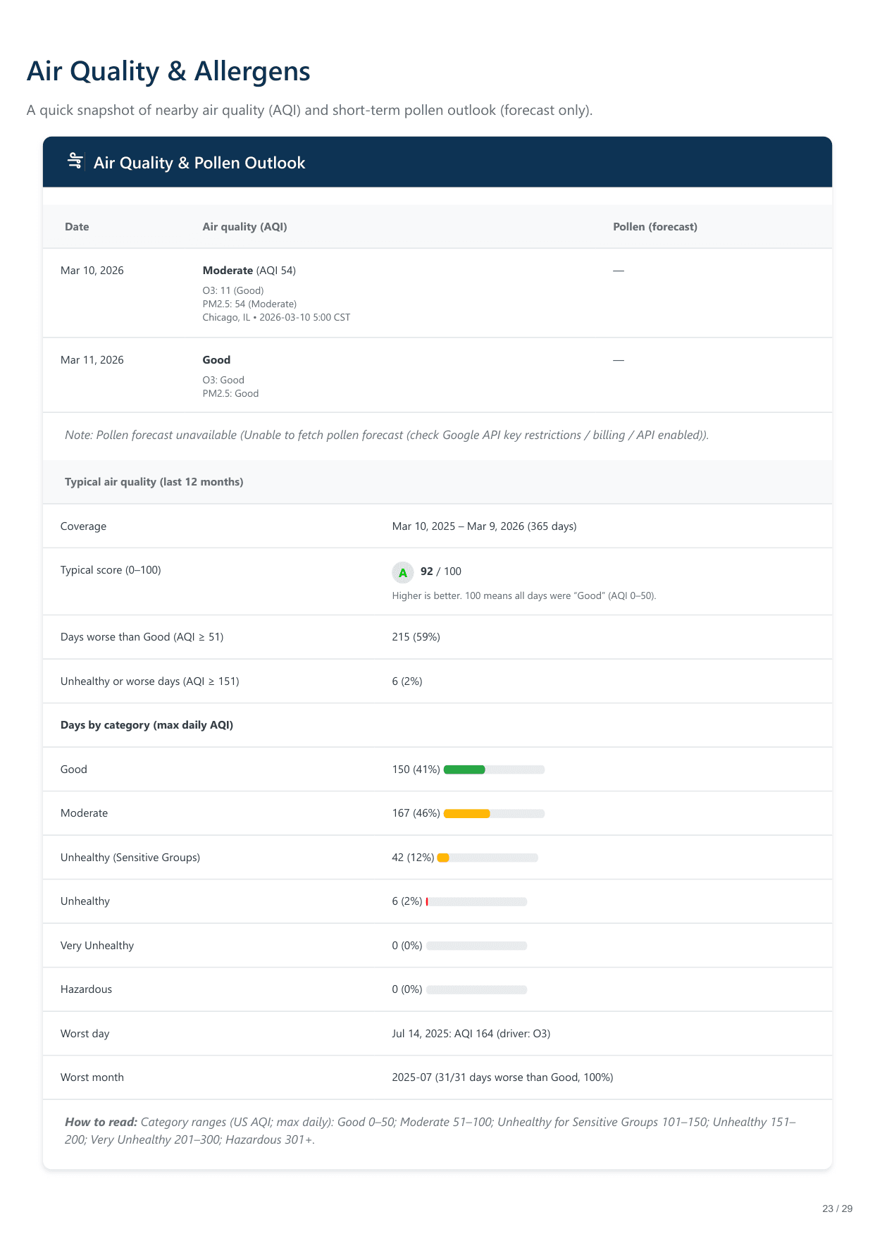The height and width of the screenshot is (1236, 875).
Task: Click the pollen forecast unavailable note
Action: click(386, 435)
